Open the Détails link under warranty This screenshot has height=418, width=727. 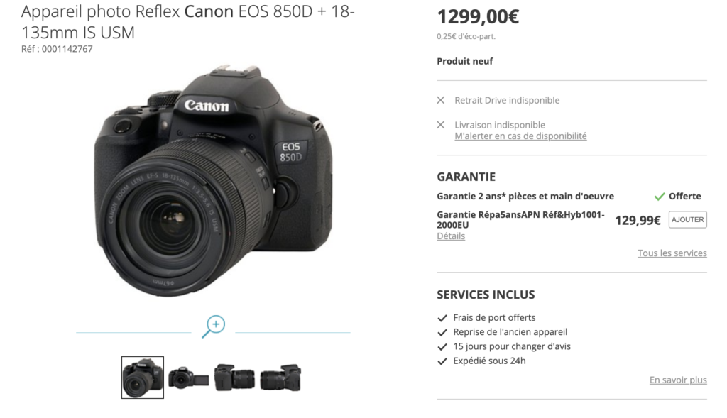coord(451,236)
